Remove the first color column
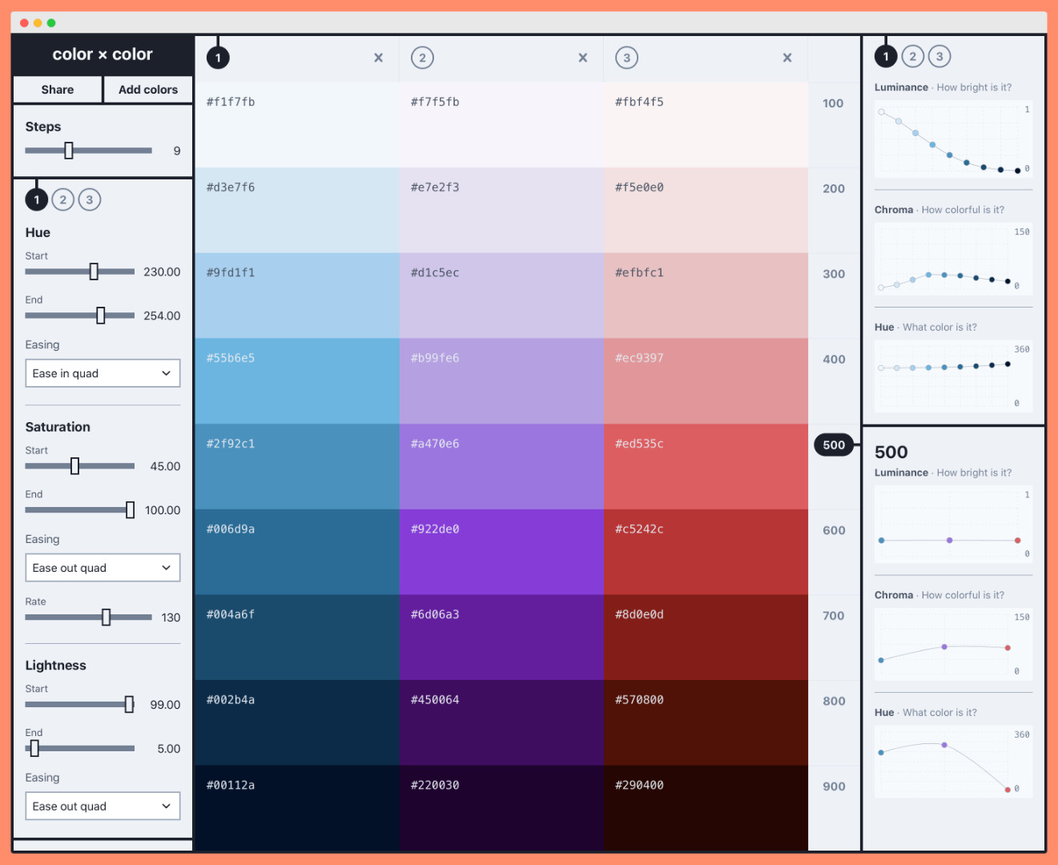Viewport: 1058px width, 865px height. 378,58
